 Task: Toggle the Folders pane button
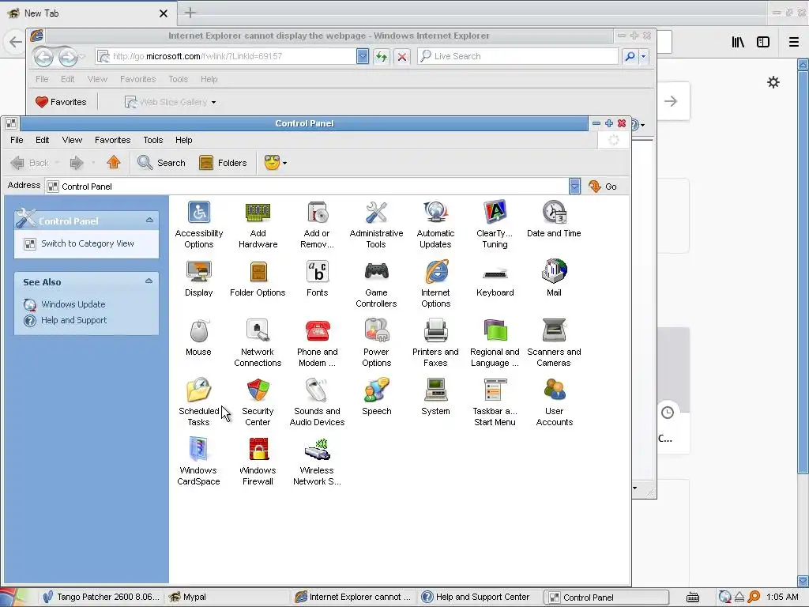223,163
